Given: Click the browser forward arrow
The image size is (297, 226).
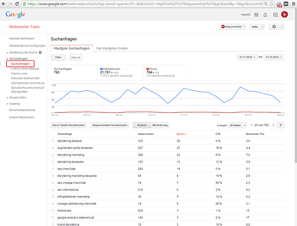Looking at the screenshot, I should [x=10, y=4].
